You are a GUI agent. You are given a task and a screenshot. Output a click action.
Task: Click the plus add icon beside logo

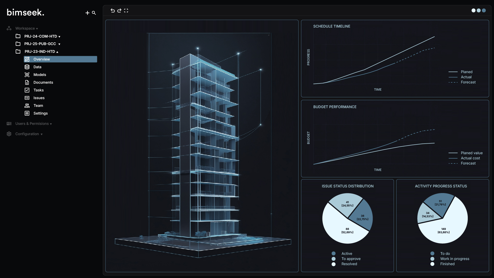(x=87, y=13)
